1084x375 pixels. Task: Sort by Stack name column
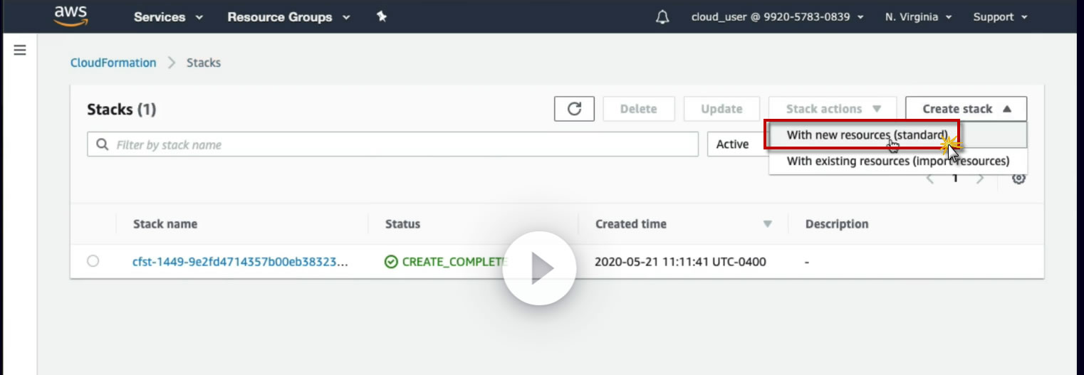coord(165,223)
